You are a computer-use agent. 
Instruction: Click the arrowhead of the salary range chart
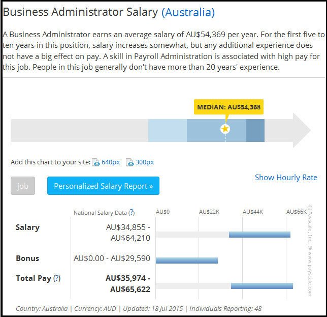point(302,130)
